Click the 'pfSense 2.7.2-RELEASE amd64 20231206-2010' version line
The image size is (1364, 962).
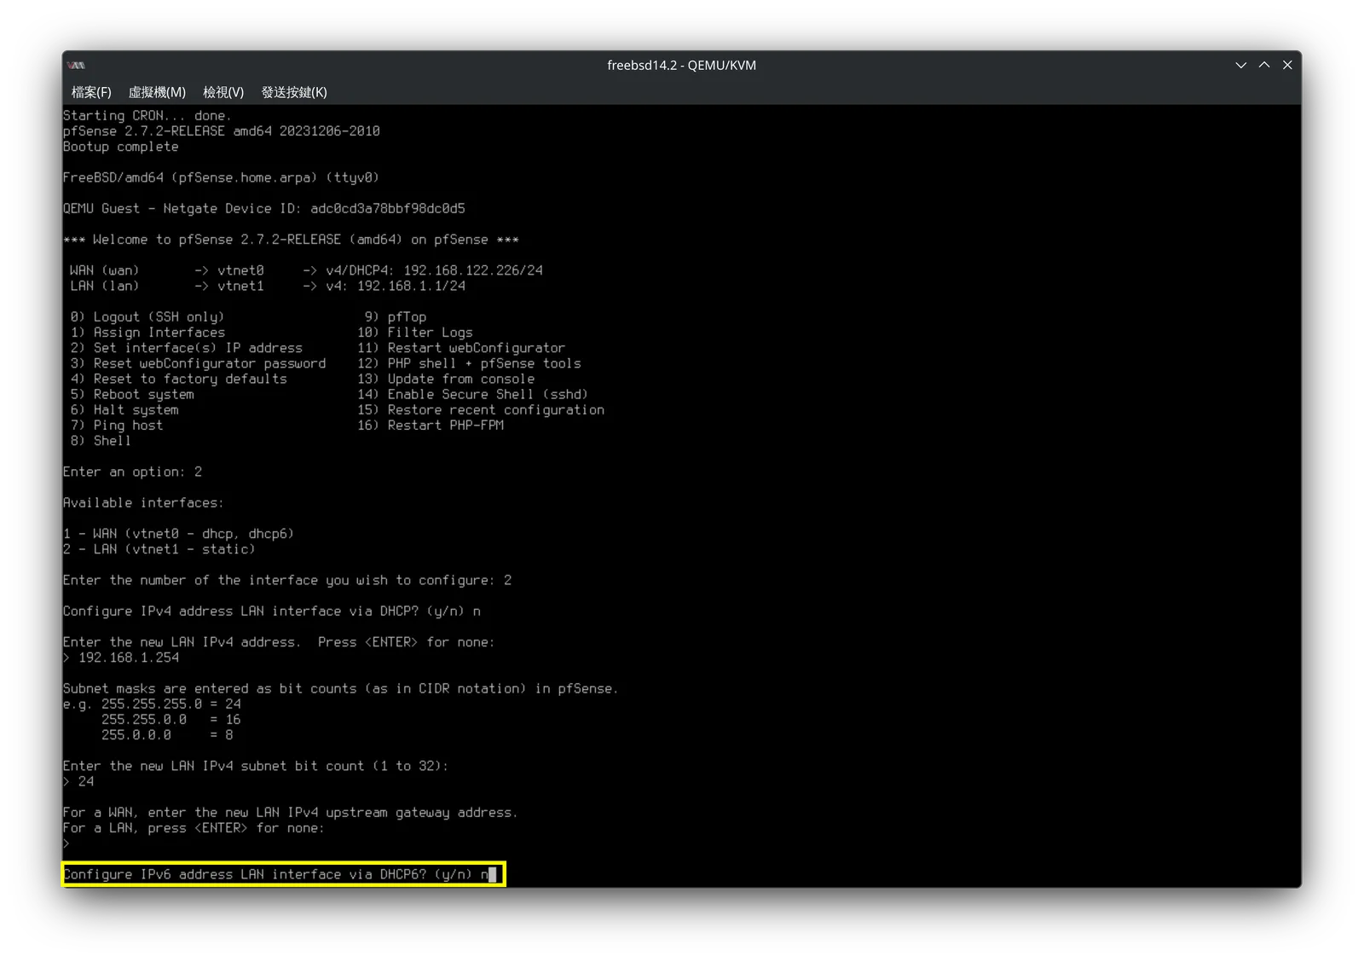point(222,130)
